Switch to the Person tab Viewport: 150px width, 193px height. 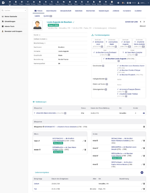tap(39, 11)
